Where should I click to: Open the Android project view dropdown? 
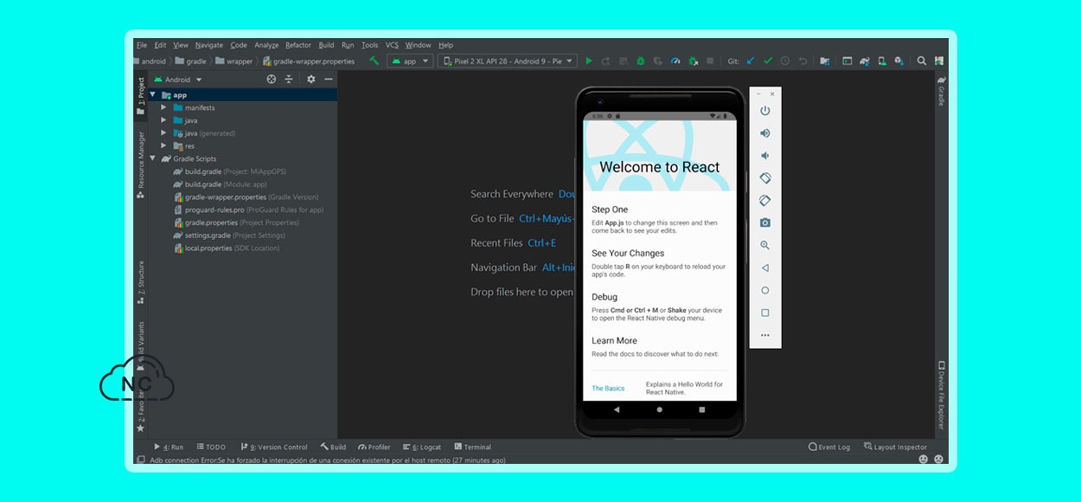coord(178,80)
